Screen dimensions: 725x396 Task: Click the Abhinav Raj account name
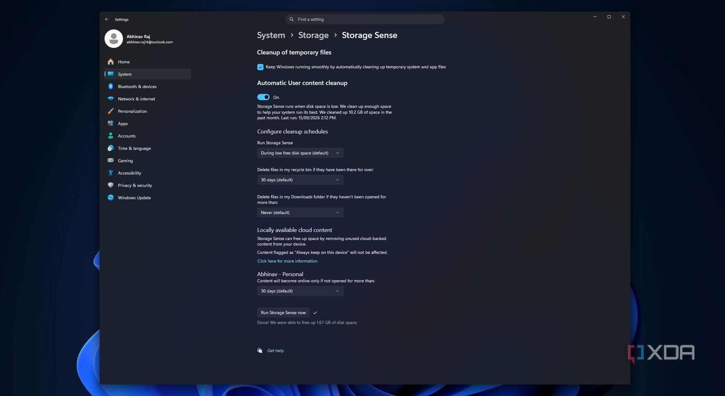(138, 36)
